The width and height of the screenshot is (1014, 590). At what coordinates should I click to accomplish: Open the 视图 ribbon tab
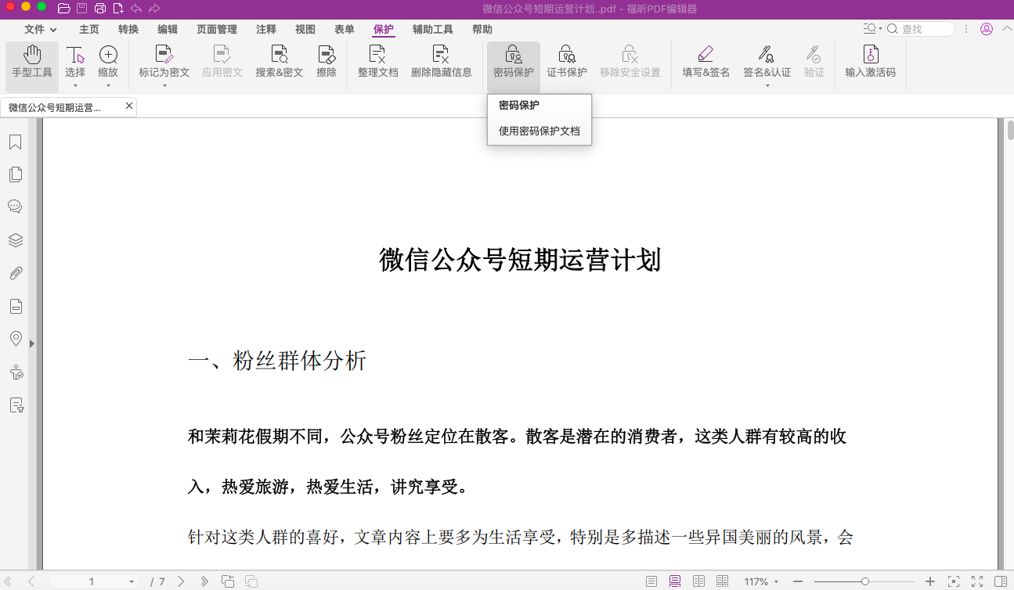[305, 29]
